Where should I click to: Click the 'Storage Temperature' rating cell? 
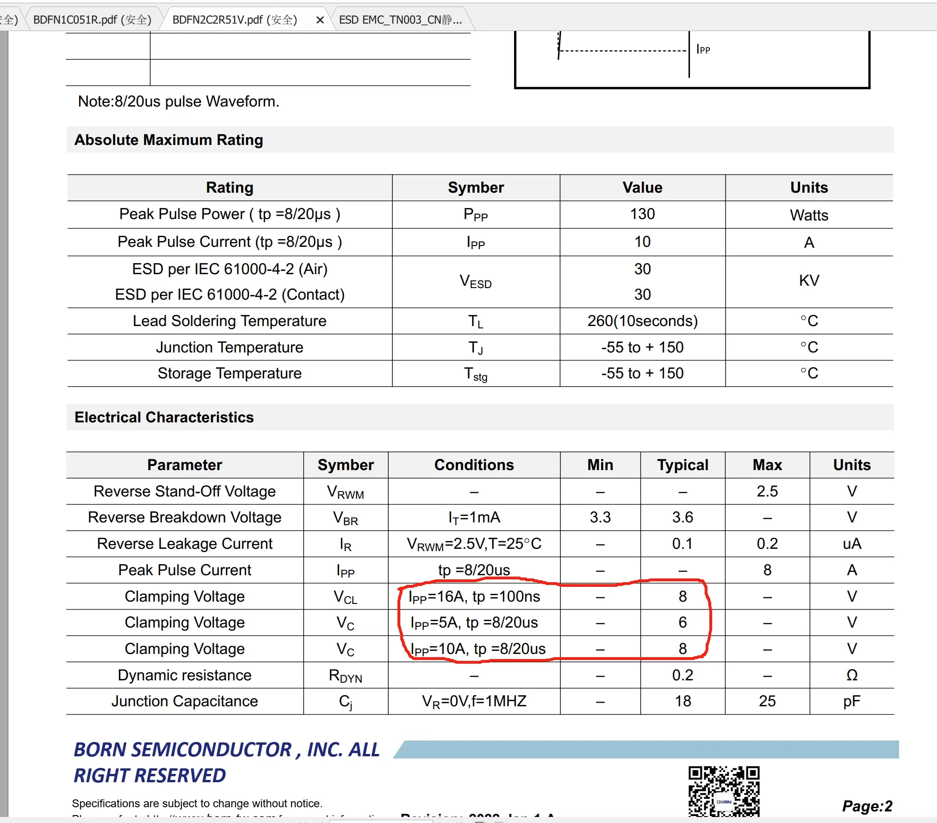tap(230, 373)
